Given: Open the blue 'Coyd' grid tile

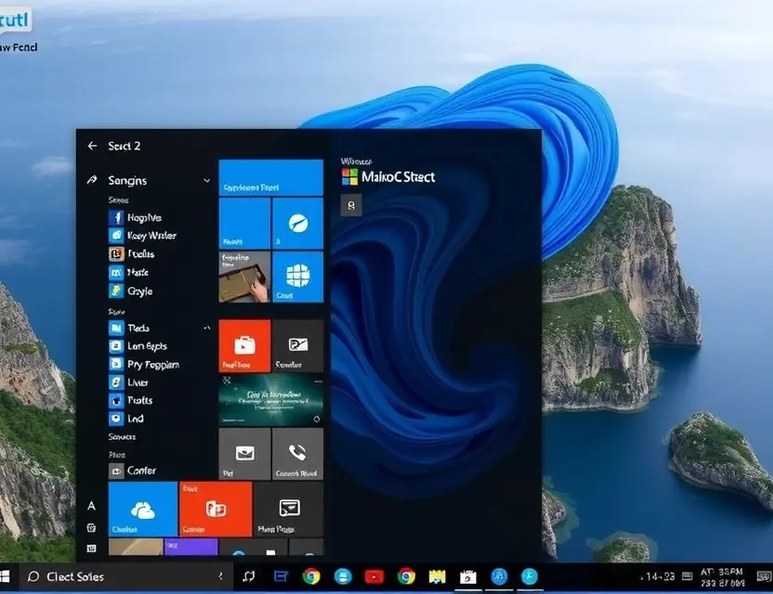Looking at the screenshot, I should (297, 277).
